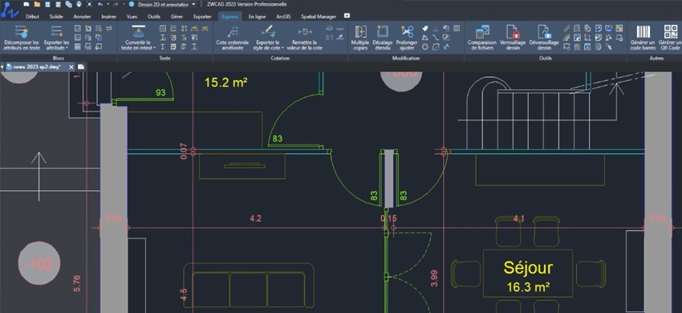
Task: Expand the Undo history dropdown arrow
Action: 108,4
